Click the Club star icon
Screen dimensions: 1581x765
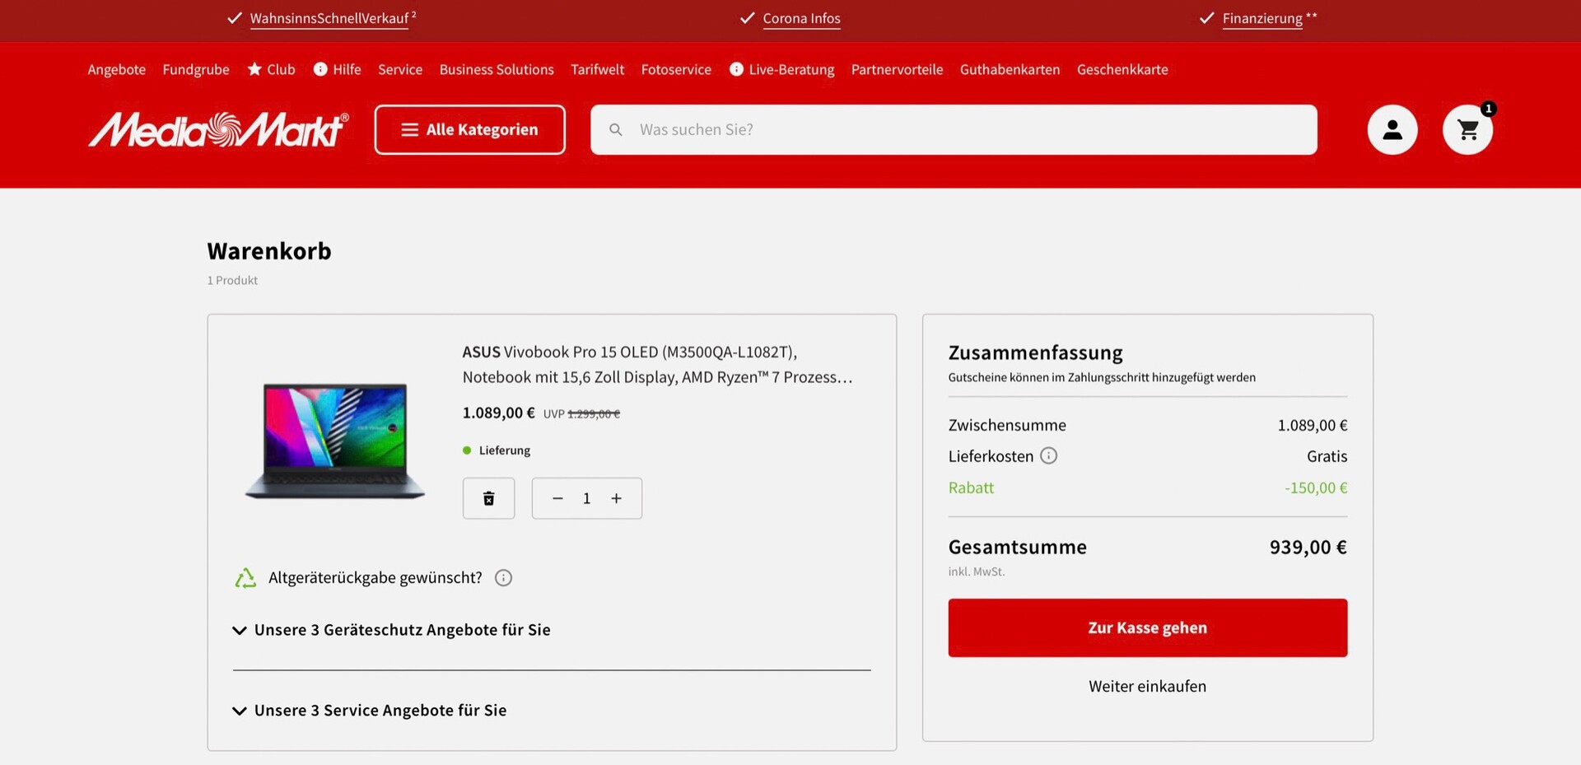coord(254,69)
